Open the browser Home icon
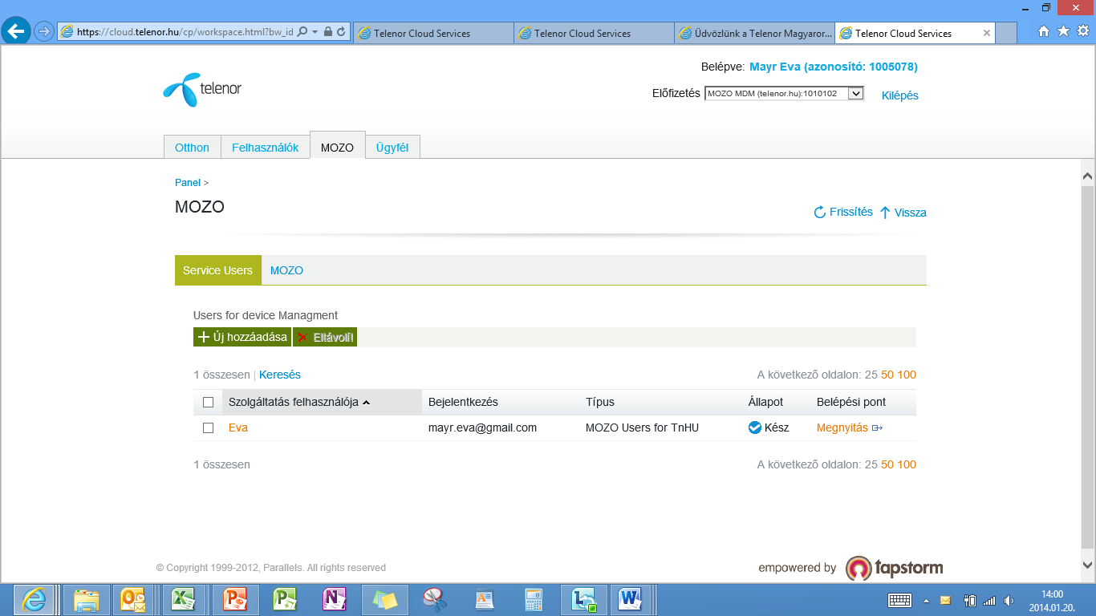Viewport: 1096px width, 616px height. click(1044, 31)
